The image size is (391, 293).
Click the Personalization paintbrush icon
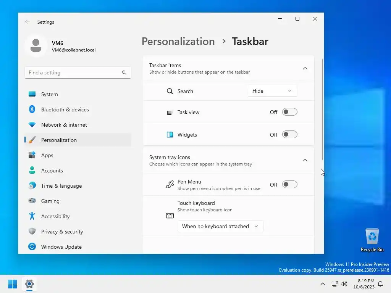[x=32, y=140]
